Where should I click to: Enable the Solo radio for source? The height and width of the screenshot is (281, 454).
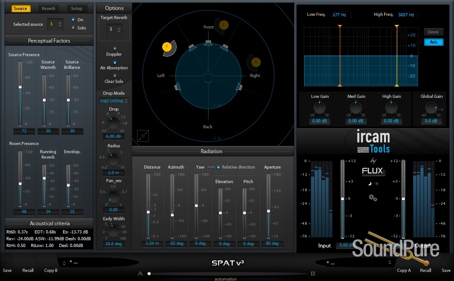pos(73,28)
